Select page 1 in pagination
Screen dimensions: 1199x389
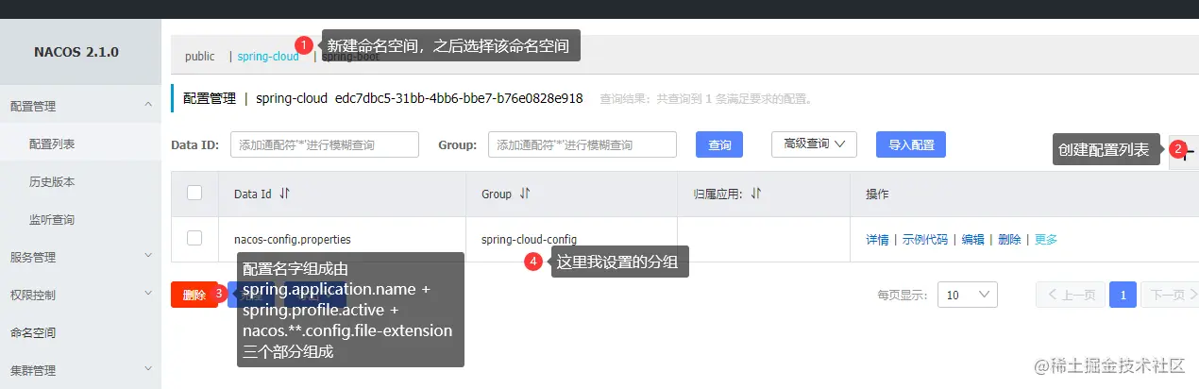coord(1123,295)
